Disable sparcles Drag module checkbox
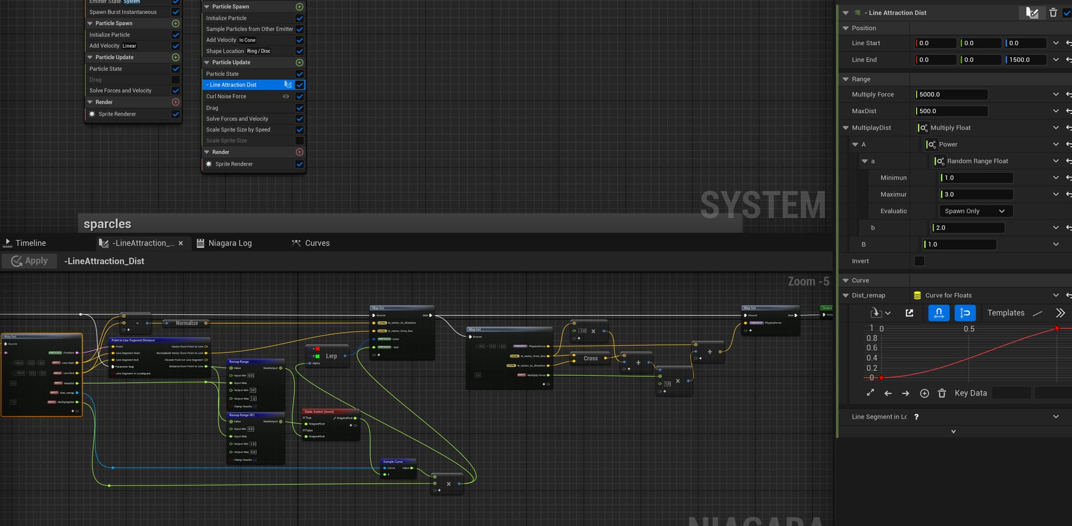This screenshot has width=1072, height=526. (x=299, y=108)
